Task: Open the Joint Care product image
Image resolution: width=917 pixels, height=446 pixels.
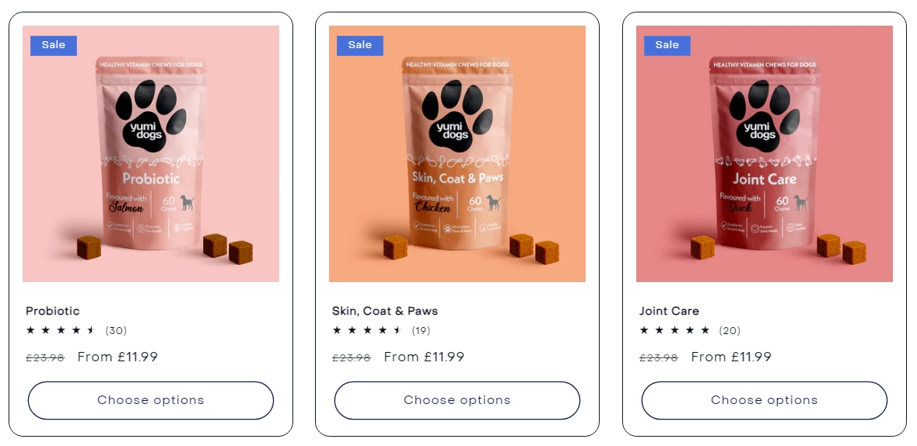Action: [765, 154]
